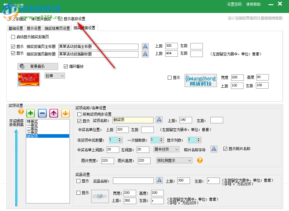
Task: Open the 背景音乐 background music picker
Action: click(37, 66)
